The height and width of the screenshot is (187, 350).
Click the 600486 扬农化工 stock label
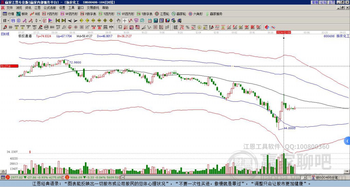pos(336,36)
